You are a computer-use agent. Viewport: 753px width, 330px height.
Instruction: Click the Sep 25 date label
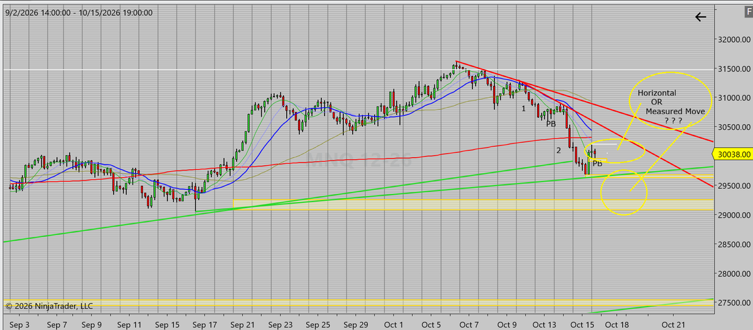[318, 324]
